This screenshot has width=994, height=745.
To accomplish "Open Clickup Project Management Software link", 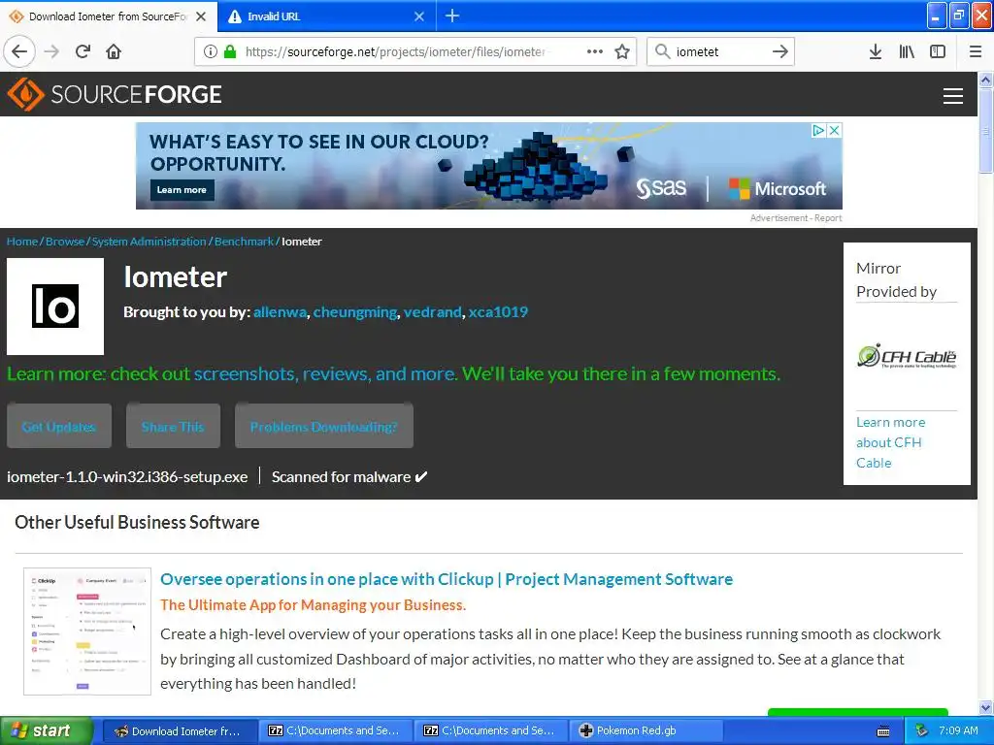I will click(447, 579).
